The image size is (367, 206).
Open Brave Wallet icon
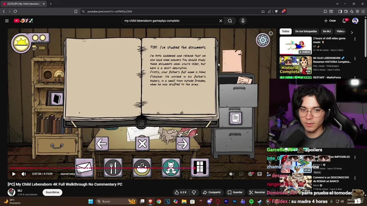(x=346, y=11)
